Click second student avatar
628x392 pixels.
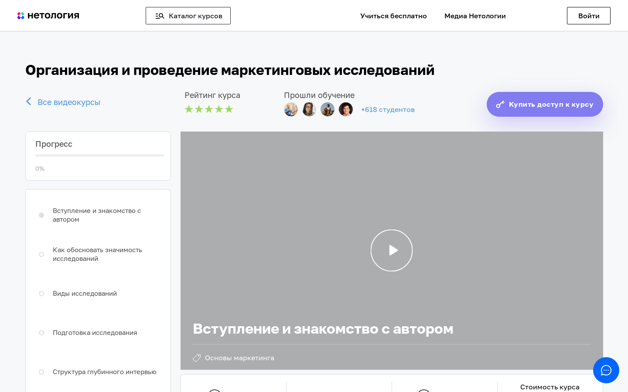(x=309, y=109)
